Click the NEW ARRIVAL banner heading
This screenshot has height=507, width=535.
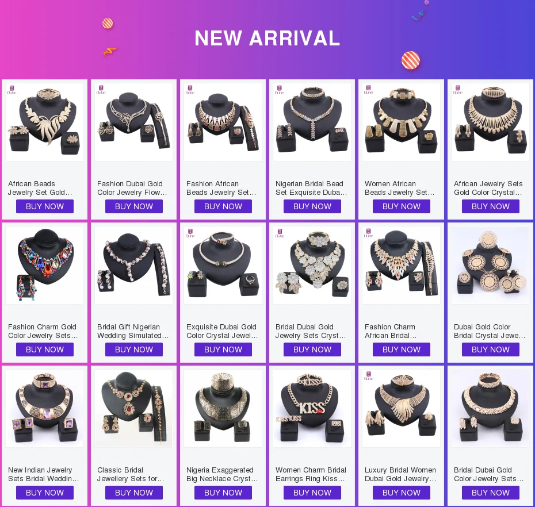tap(267, 38)
